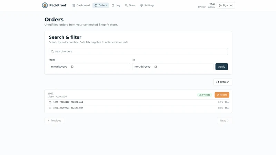The image size is (276, 155).
Task: Click the 2 videos badge on order 1001
Action: tap(204, 95)
